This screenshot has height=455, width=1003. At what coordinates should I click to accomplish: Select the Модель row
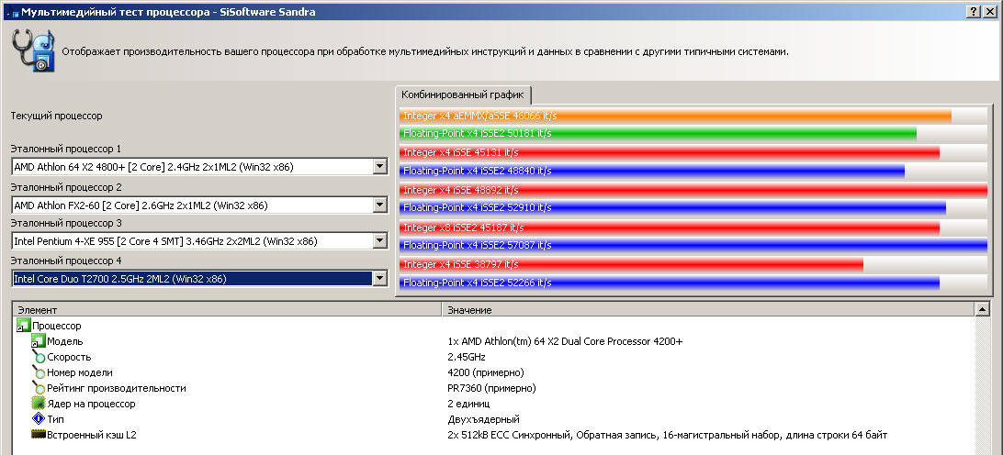coord(492,341)
